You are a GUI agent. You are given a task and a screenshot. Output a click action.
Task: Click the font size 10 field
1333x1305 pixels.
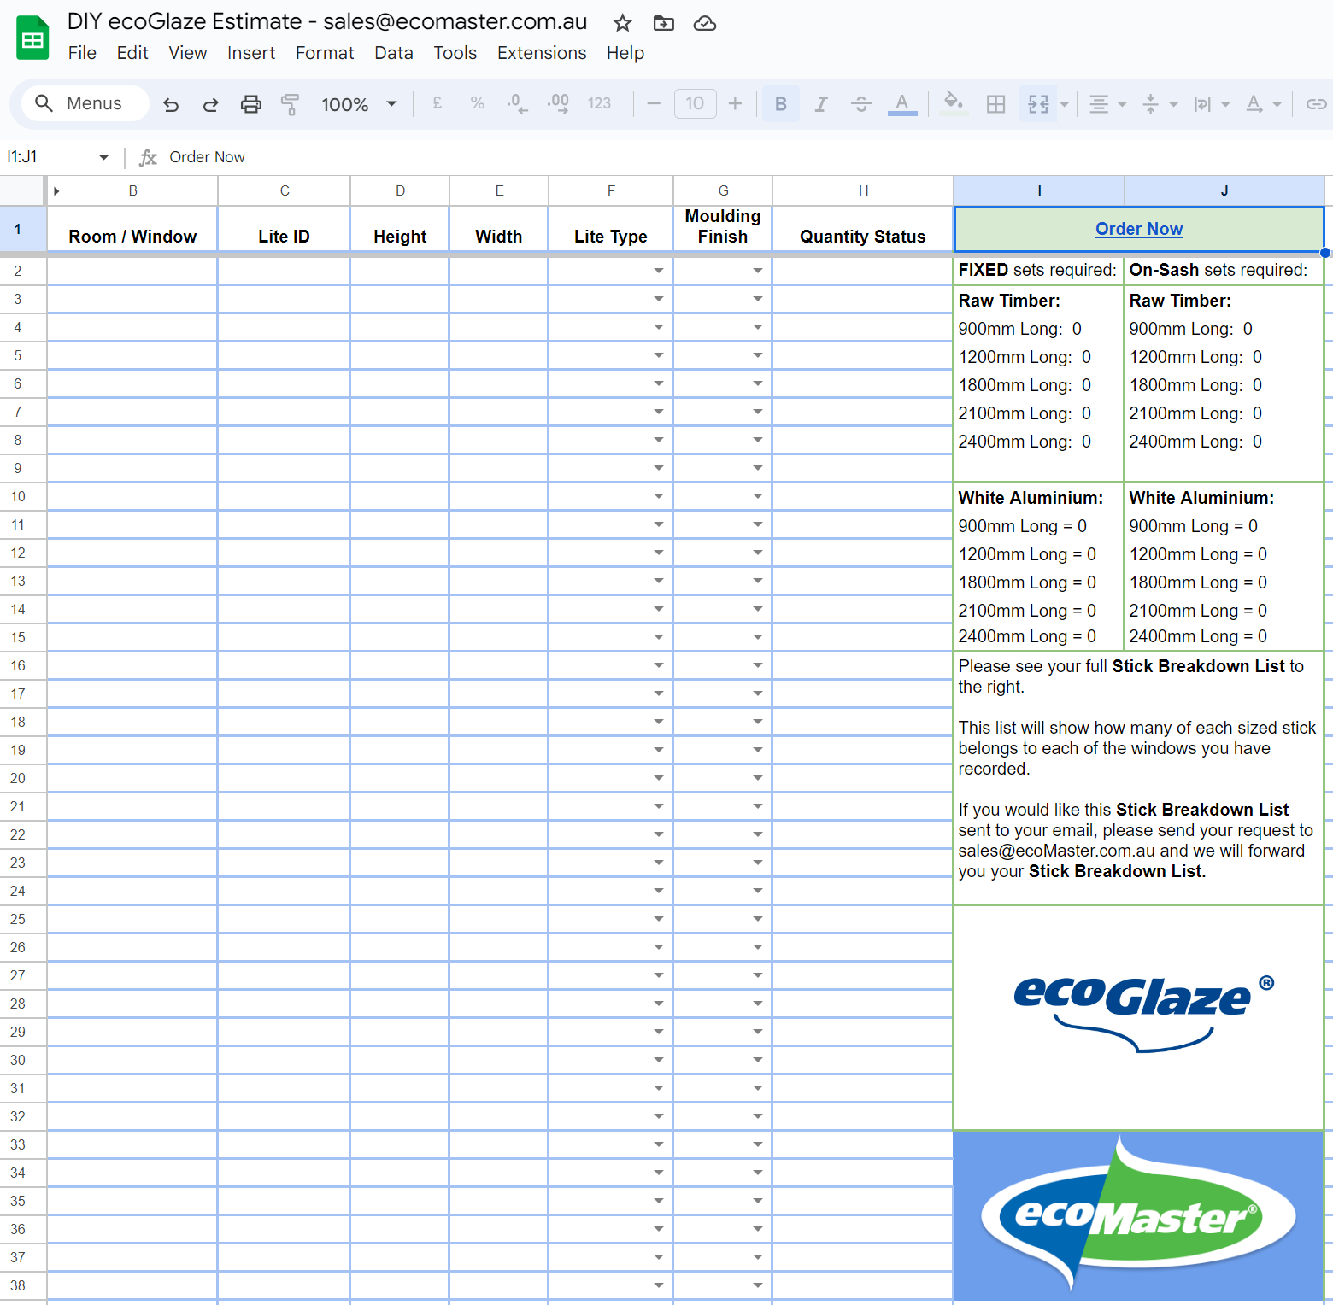[x=695, y=103]
